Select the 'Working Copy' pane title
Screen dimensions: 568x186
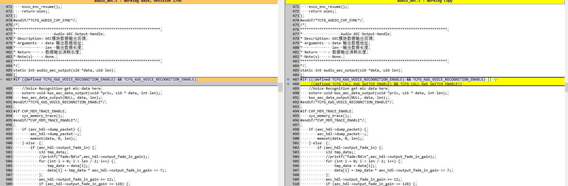tap(425, 1)
